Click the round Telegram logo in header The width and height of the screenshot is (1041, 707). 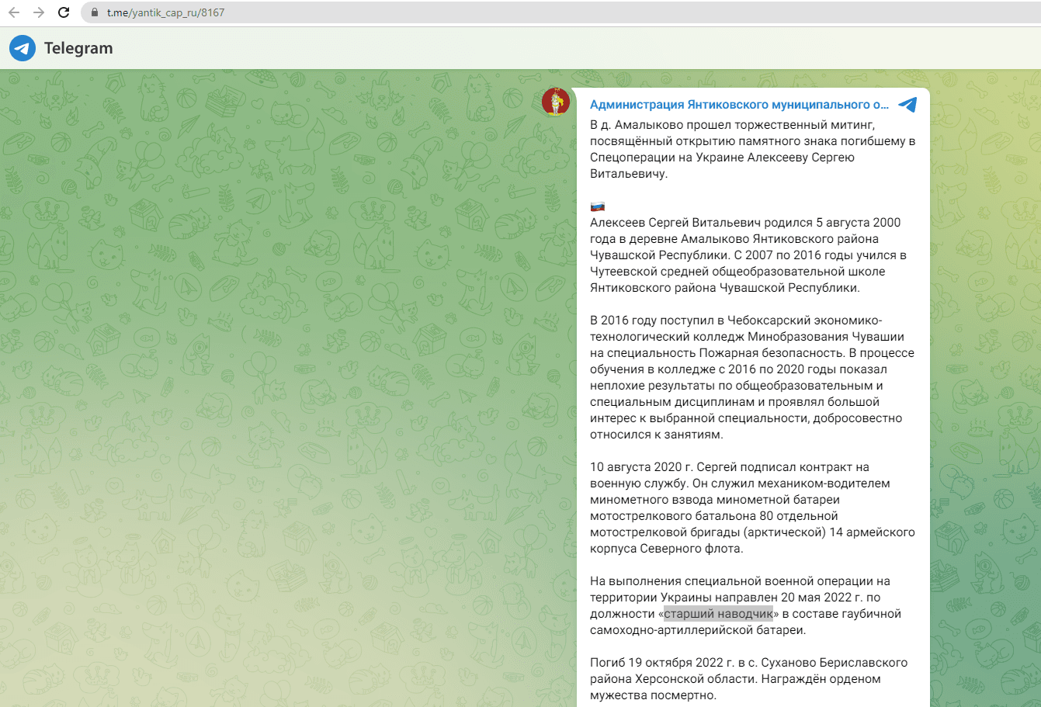pos(23,48)
